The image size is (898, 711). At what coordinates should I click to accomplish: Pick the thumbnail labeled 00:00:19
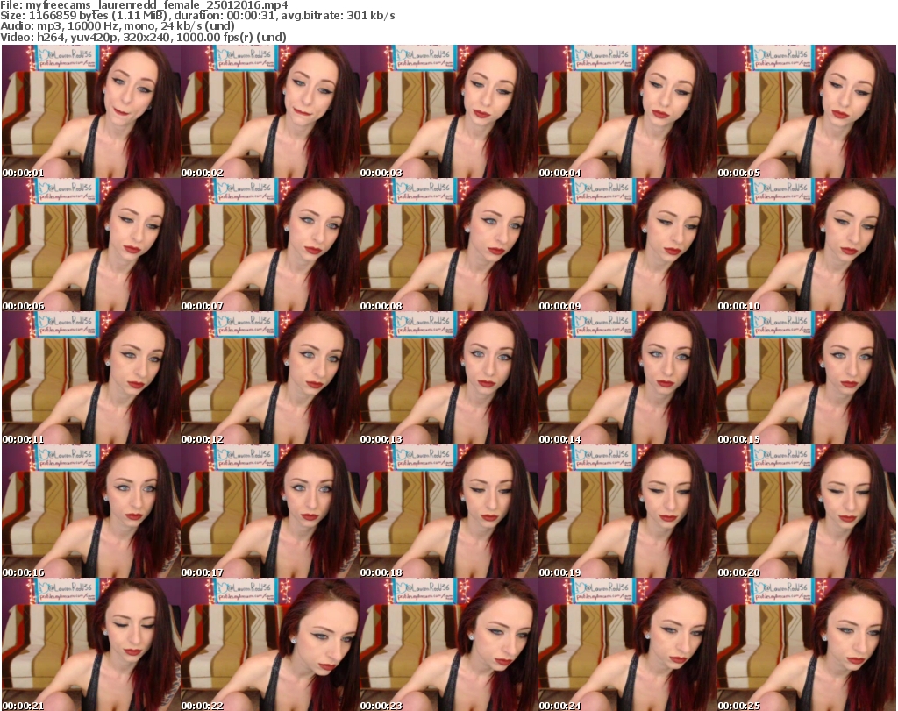(628, 512)
